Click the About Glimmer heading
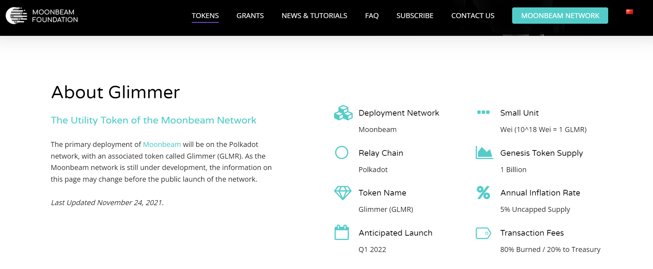Image resolution: width=653 pixels, height=269 pixels. pos(116,92)
